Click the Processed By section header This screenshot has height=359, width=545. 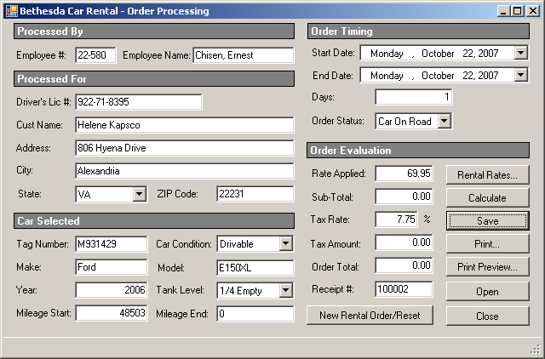point(154,31)
